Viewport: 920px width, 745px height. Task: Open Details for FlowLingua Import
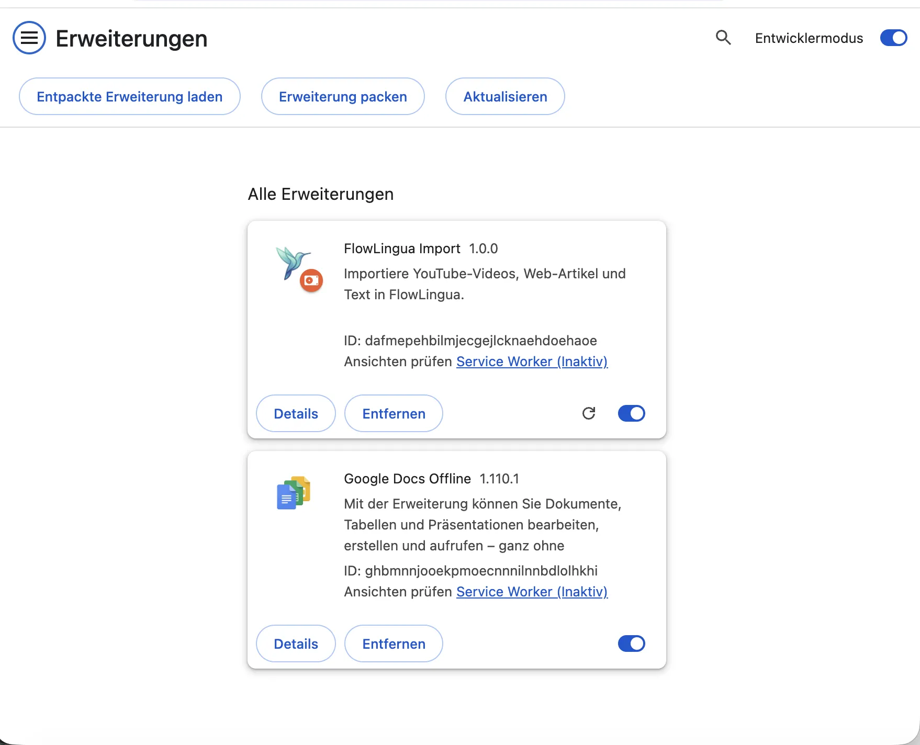click(x=296, y=413)
